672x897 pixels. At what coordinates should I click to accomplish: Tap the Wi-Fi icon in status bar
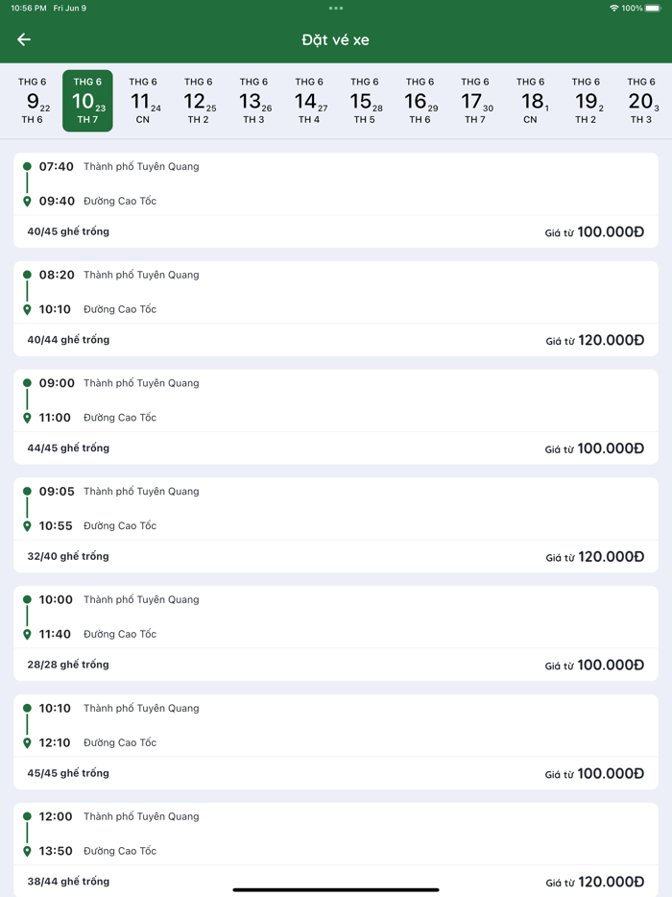pyautogui.click(x=614, y=8)
